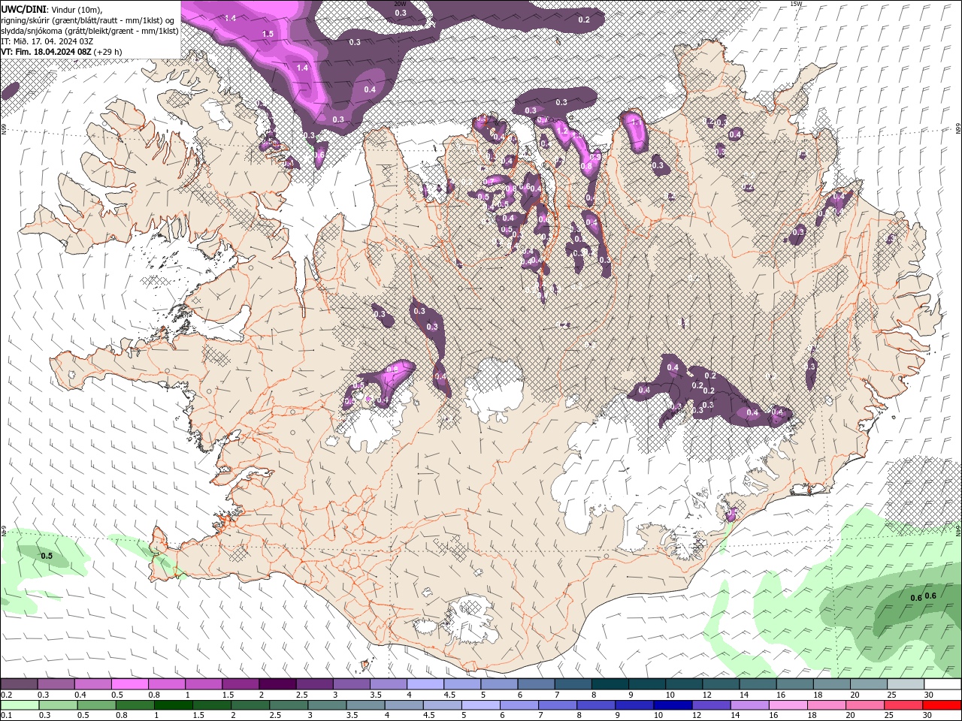Choose the light lavender swatch labeled 4 in the top legend row
This screenshot has height=721, width=962.
coord(425,683)
